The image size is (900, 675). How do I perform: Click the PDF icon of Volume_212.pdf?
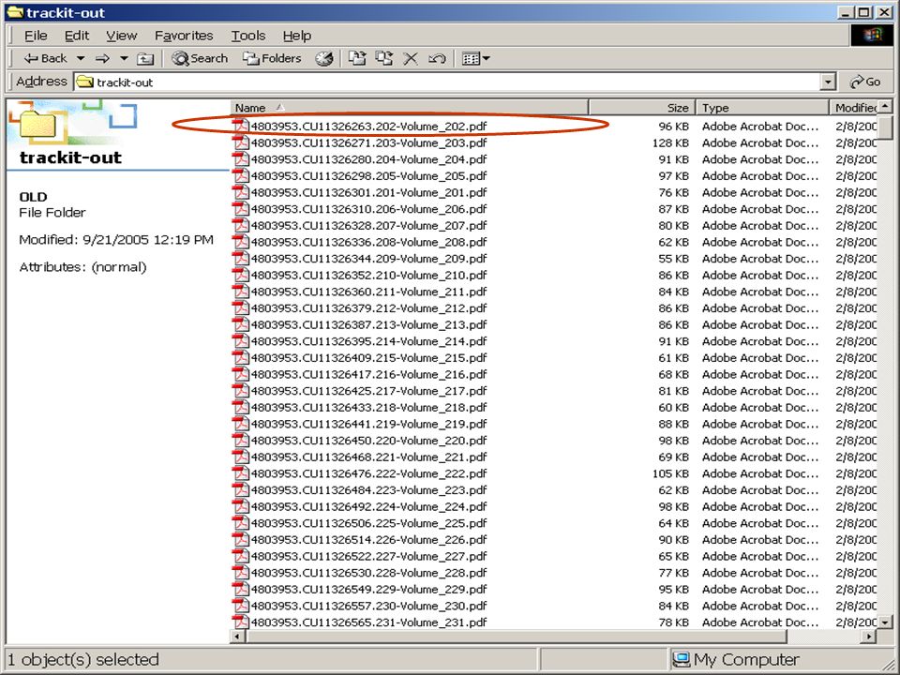(x=241, y=308)
